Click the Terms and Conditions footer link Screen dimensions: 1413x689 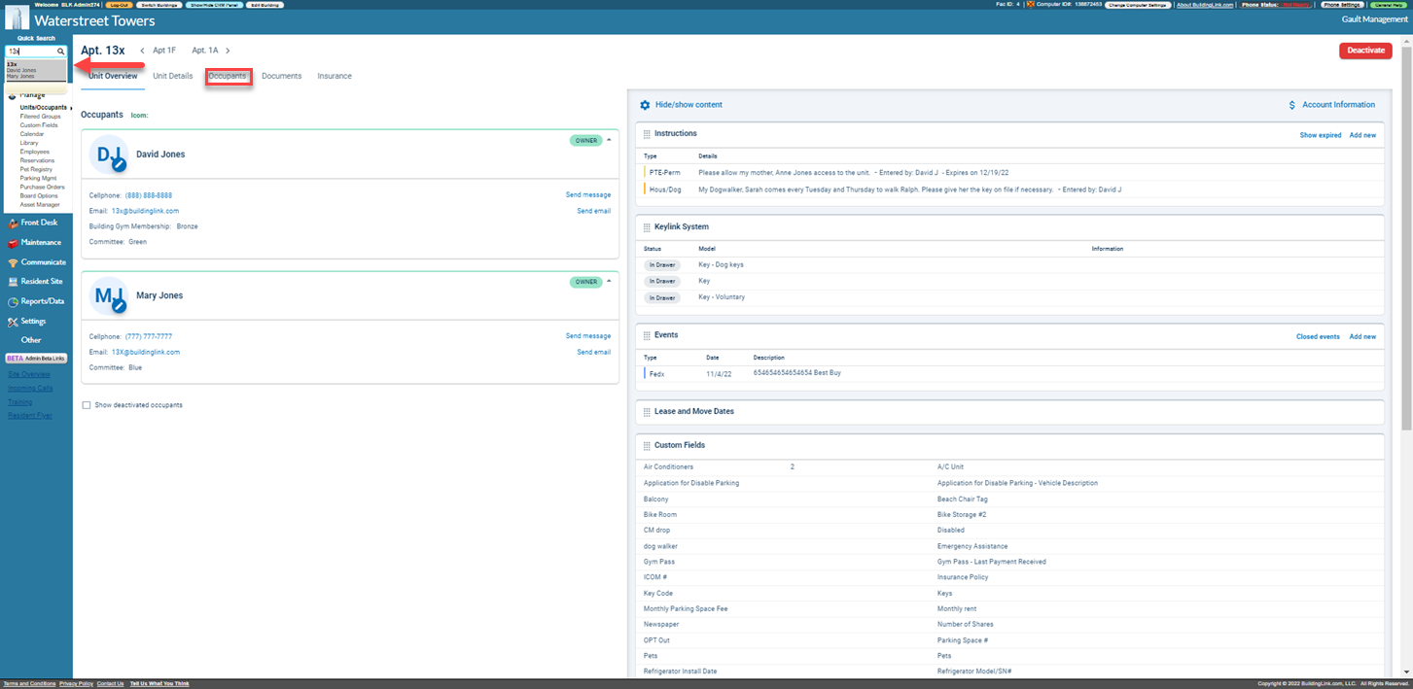(x=29, y=684)
